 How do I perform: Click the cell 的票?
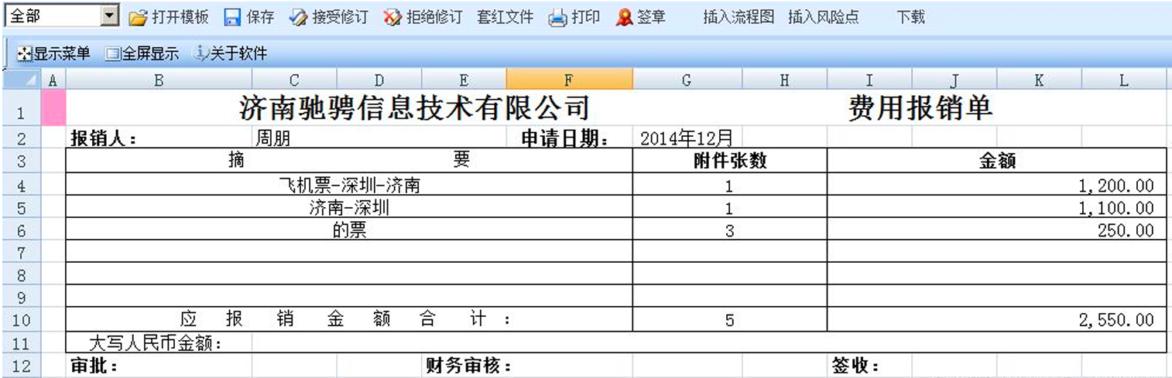(x=349, y=230)
